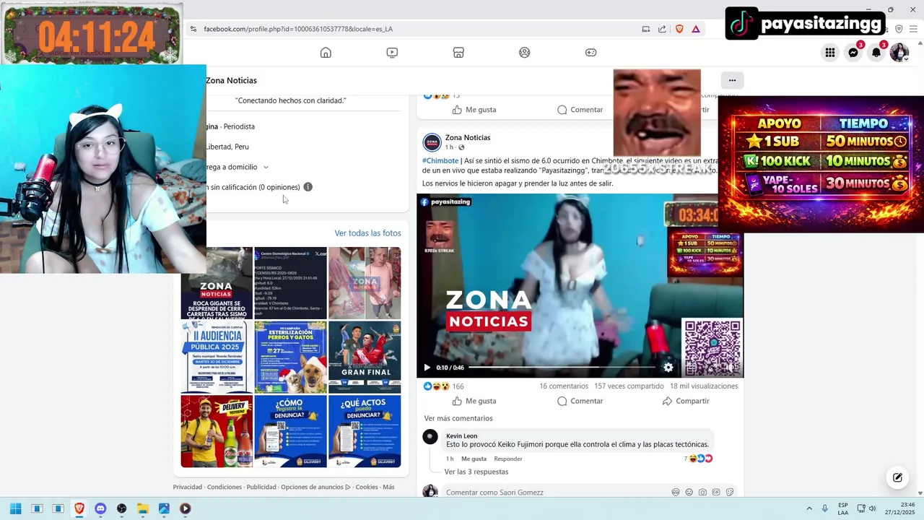The width and height of the screenshot is (924, 520).
Task: Open the Windows Start menu
Action: 15,508
